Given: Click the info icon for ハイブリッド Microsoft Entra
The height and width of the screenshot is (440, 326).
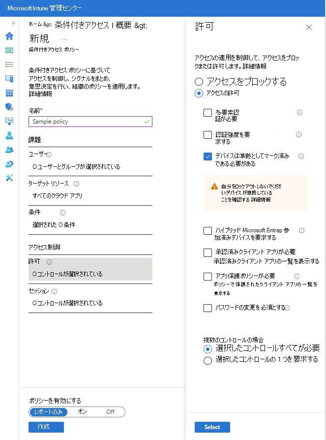Looking at the screenshot, I should [x=301, y=231].
